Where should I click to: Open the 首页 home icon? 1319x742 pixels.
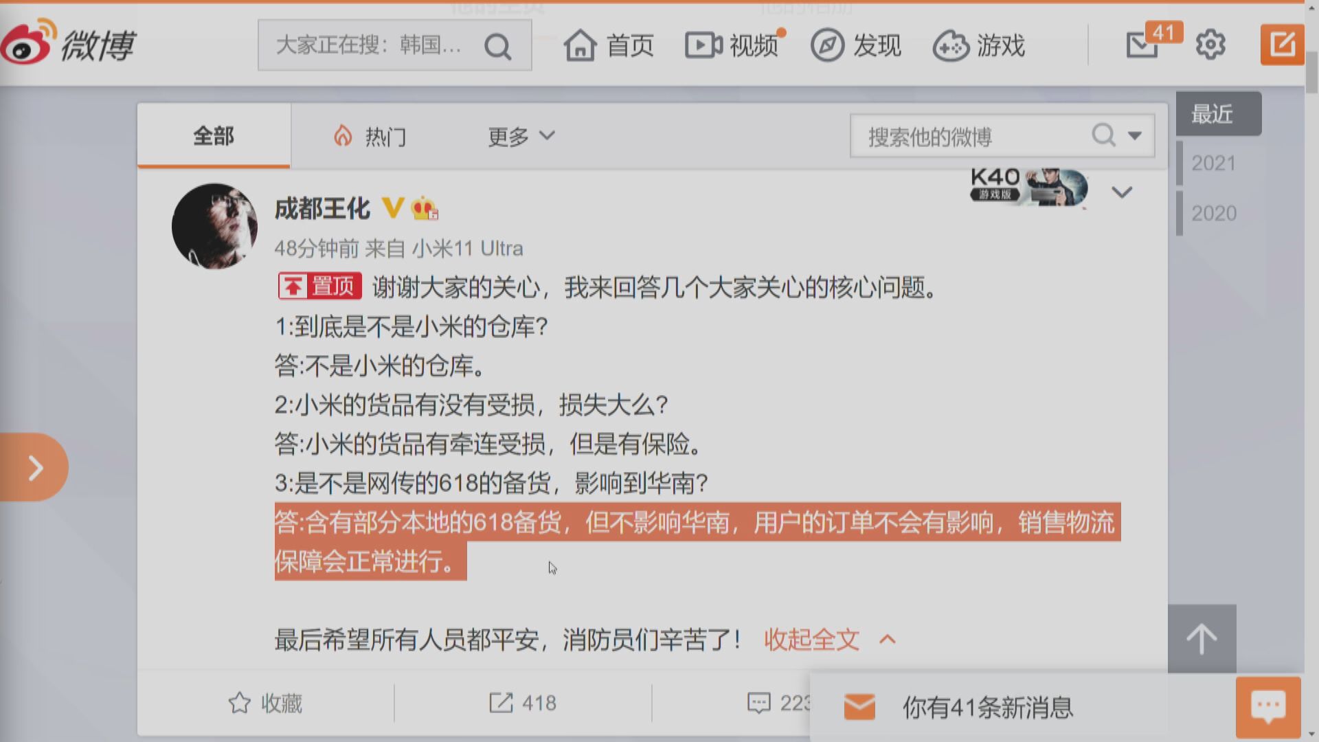click(x=580, y=45)
